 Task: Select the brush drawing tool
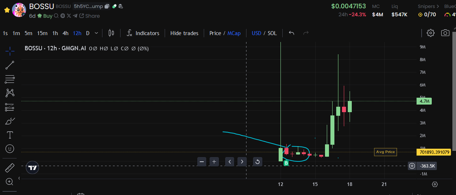(10, 121)
